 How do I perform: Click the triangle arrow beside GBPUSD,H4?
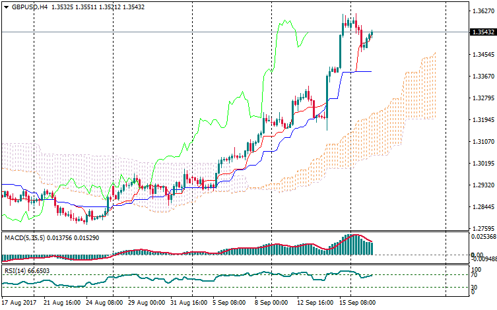(x=5, y=7)
